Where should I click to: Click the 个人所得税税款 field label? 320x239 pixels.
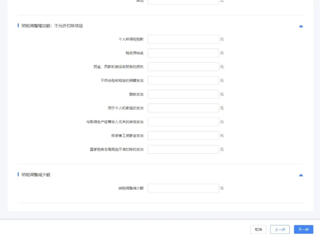pyautogui.click(x=131, y=39)
